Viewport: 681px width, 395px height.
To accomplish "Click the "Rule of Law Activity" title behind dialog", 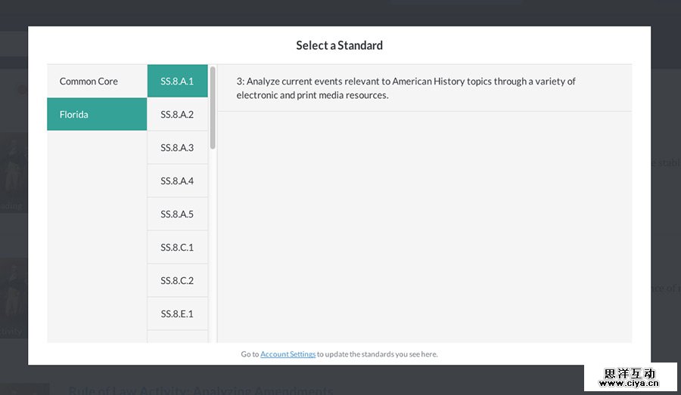I will point(201,390).
